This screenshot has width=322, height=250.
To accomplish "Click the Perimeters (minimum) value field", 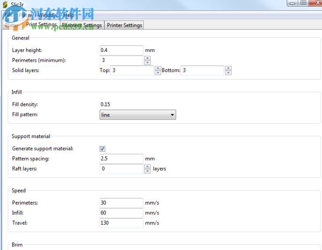I will click(121, 60).
